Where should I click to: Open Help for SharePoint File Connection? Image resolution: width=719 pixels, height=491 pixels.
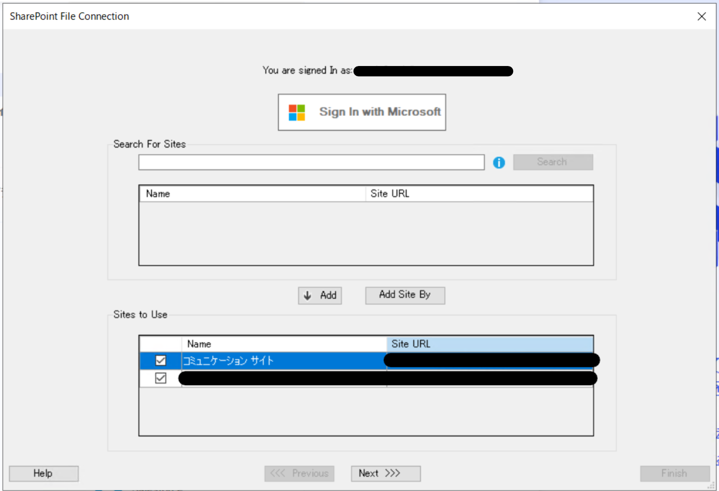44,473
